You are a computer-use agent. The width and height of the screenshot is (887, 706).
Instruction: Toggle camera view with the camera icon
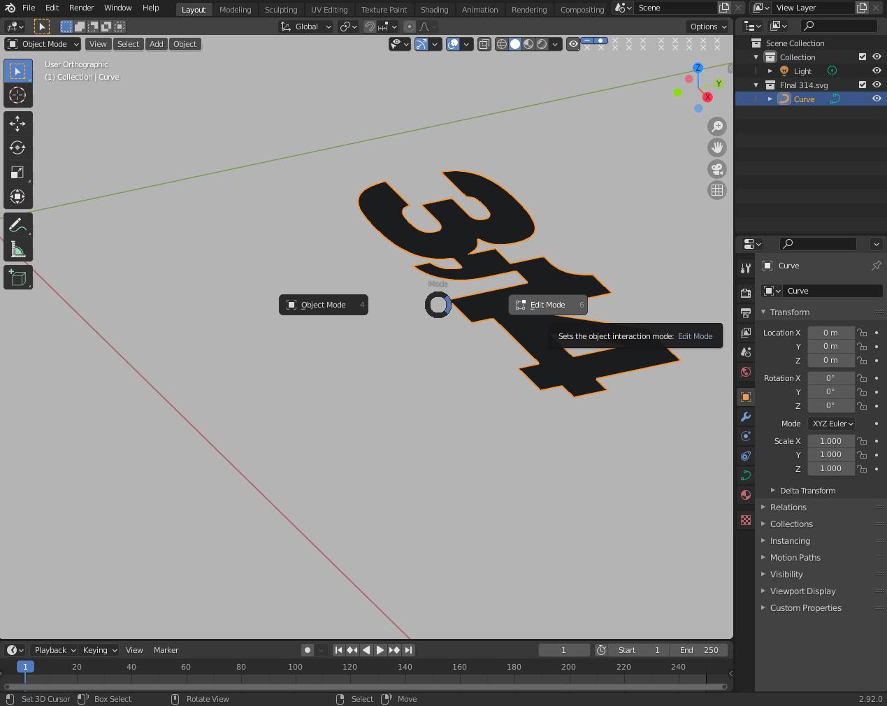point(717,169)
